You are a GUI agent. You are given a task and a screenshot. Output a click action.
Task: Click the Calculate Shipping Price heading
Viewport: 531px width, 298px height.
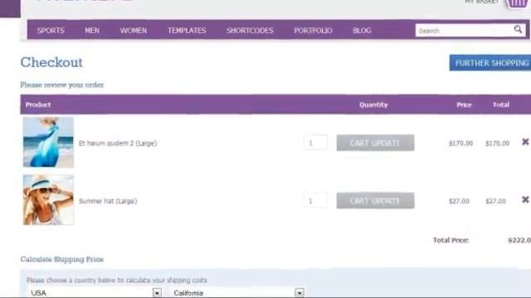click(62, 259)
